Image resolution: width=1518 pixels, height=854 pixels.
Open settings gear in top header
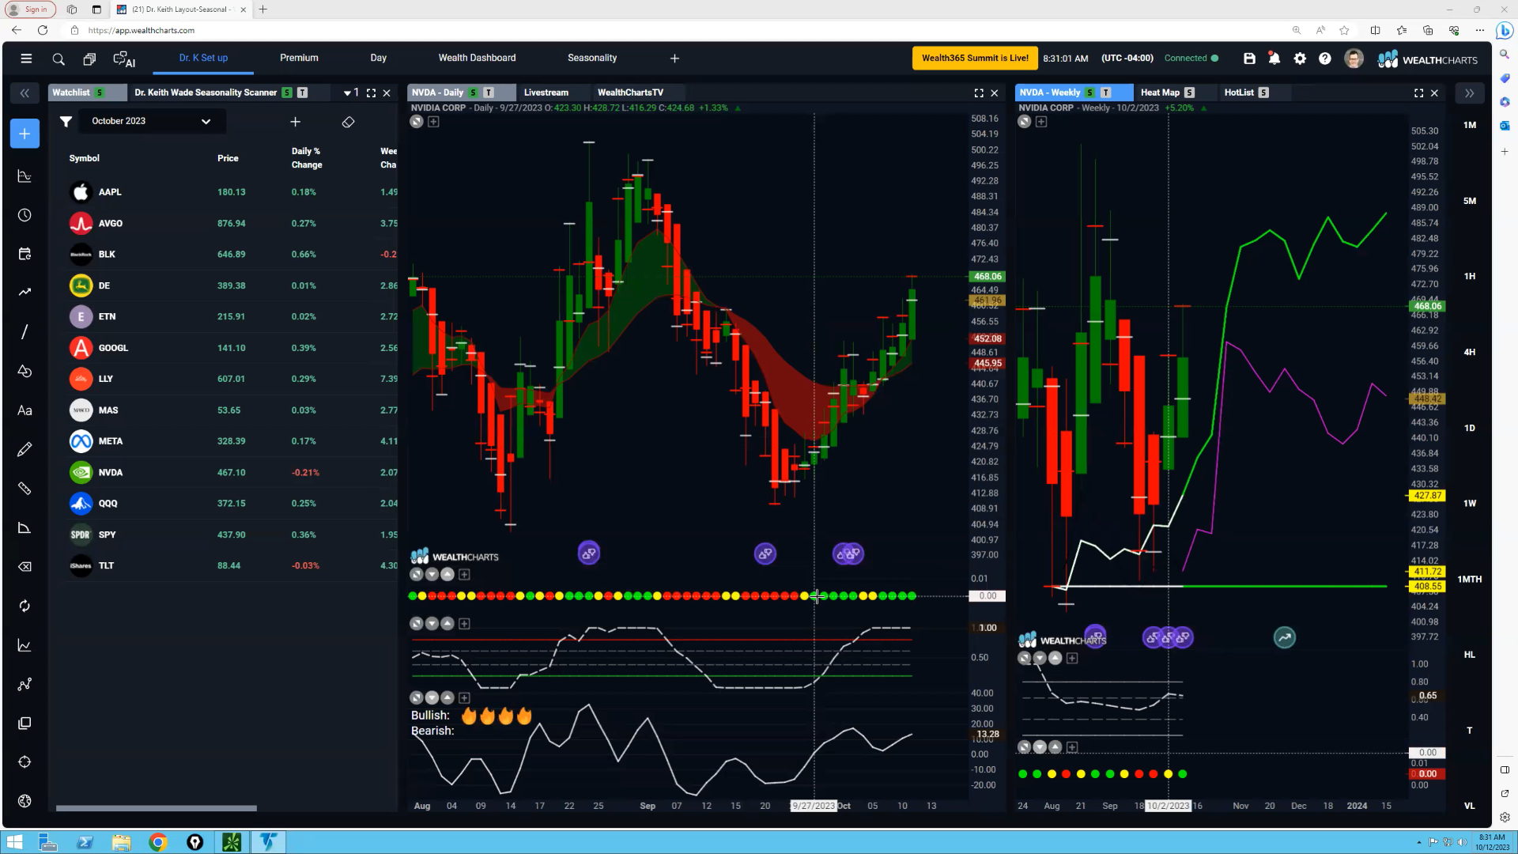point(1300,59)
